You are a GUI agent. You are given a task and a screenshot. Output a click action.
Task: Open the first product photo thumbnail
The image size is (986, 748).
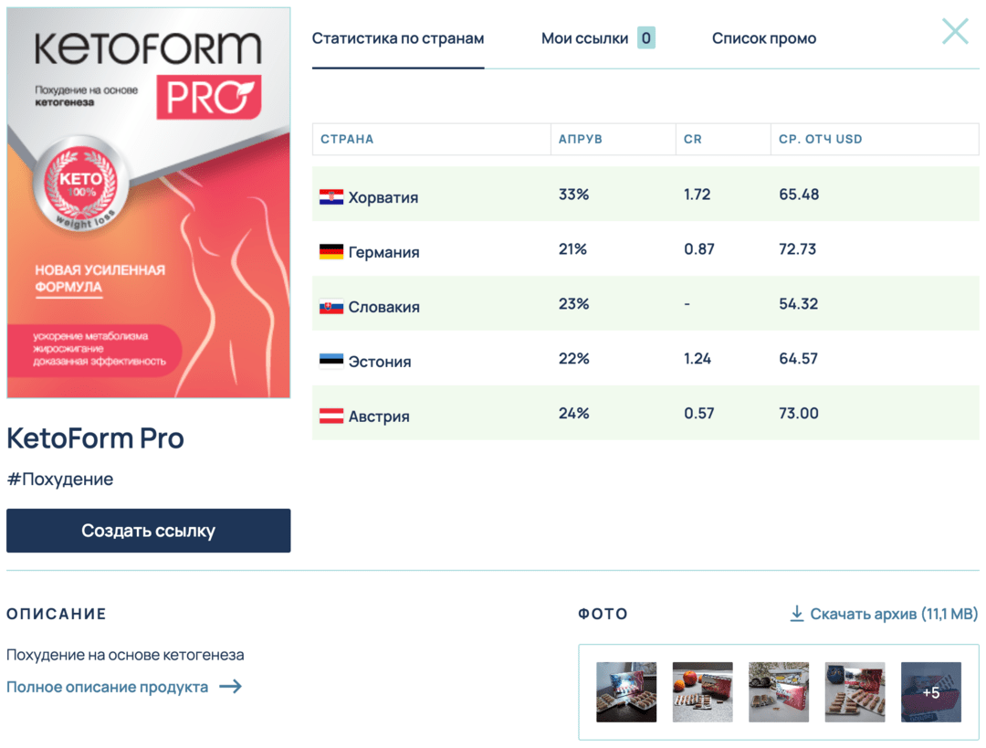pos(626,692)
